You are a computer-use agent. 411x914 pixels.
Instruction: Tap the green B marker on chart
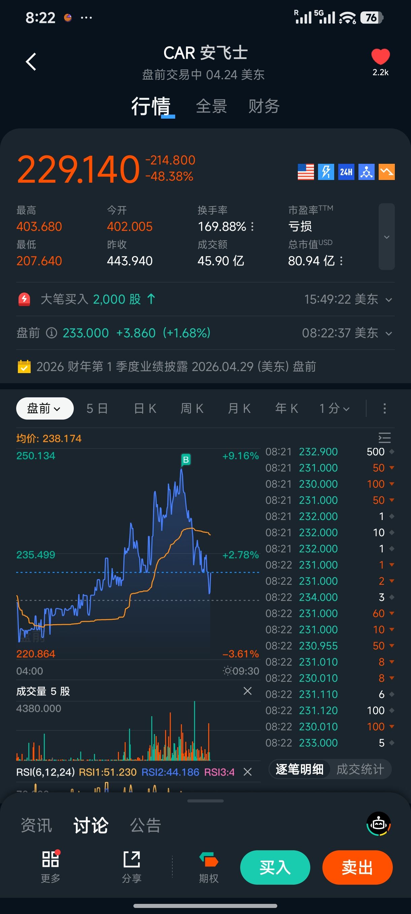coord(186,460)
